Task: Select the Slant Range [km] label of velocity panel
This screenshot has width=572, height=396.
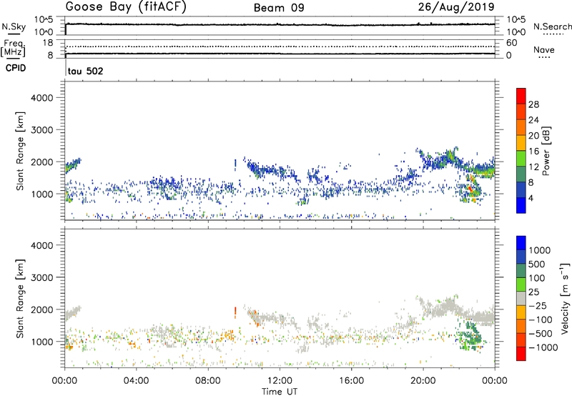Action: tap(21, 299)
